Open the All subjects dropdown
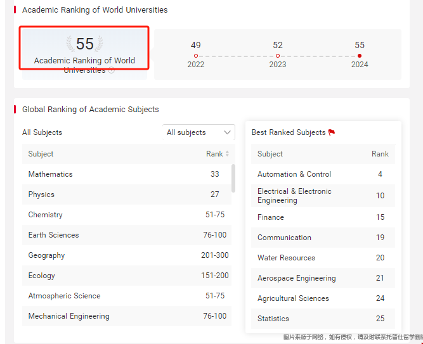This screenshot has height=344, width=423. coord(198,132)
